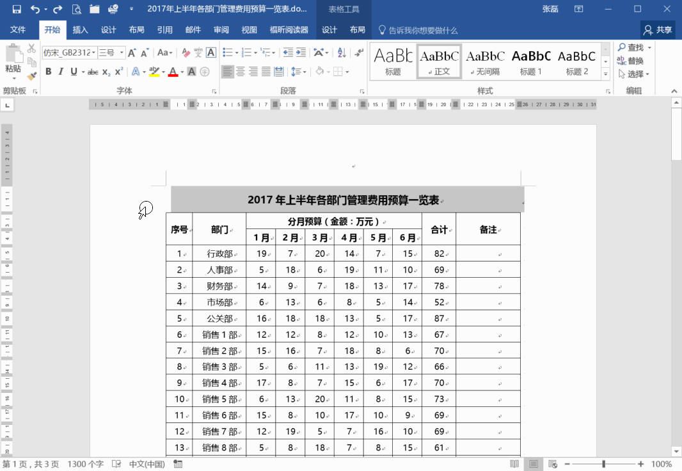Apply bold formatting to selected text
682x471 pixels.
(x=49, y=71)
